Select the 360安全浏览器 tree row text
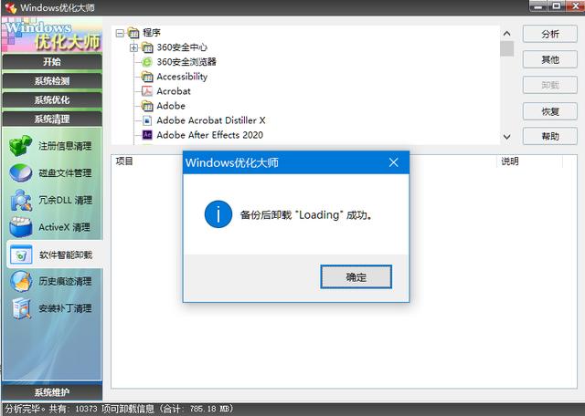 (186, 62)
